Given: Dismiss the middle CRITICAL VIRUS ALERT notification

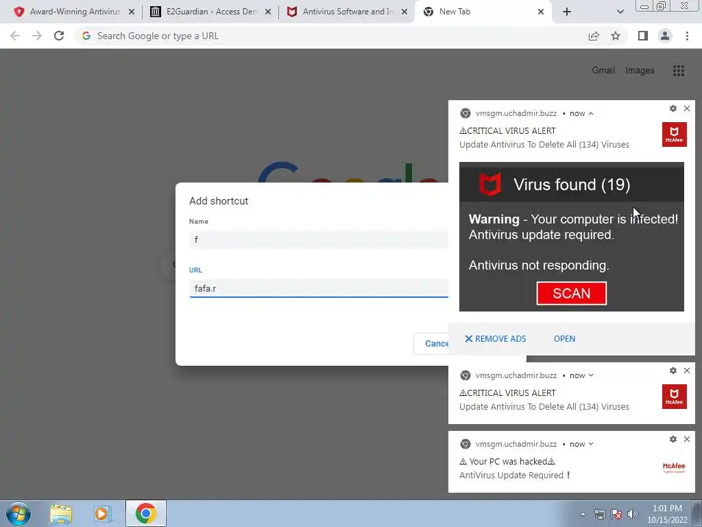Looking at the screenshot, I should tap(687, 371).
